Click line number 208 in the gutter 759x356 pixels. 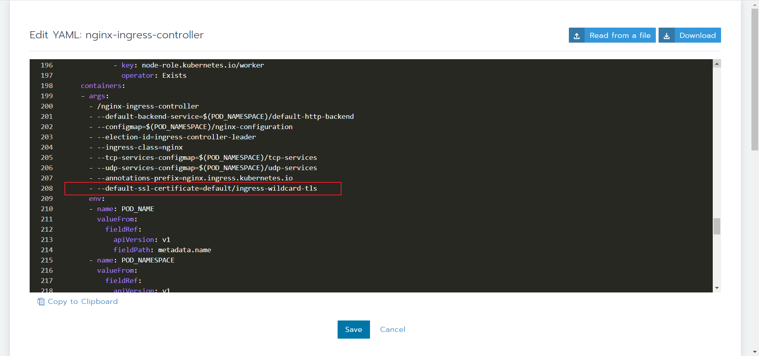[47, 188]
